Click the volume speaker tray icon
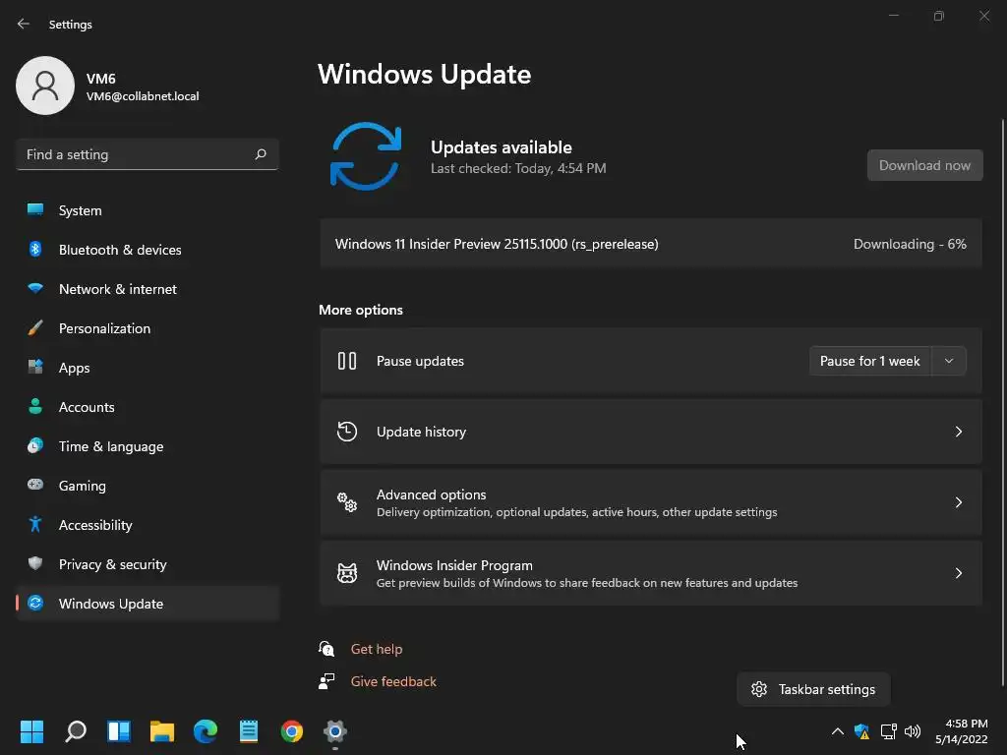This screenshot has height=755, width=1007. 913,731
